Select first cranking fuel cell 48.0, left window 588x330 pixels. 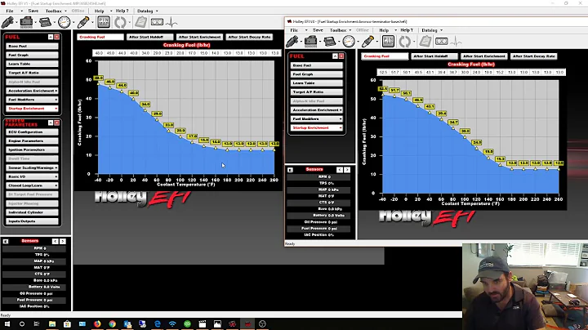pos(99,53)
